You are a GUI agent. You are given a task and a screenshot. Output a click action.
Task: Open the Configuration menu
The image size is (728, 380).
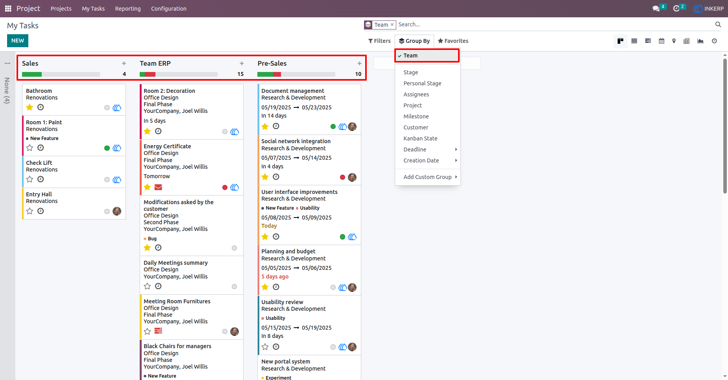[169, 9]
